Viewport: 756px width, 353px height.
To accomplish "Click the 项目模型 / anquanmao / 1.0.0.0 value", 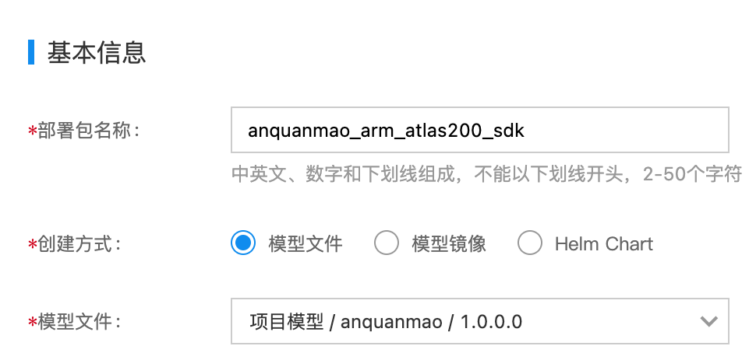I will pos(386,321).
